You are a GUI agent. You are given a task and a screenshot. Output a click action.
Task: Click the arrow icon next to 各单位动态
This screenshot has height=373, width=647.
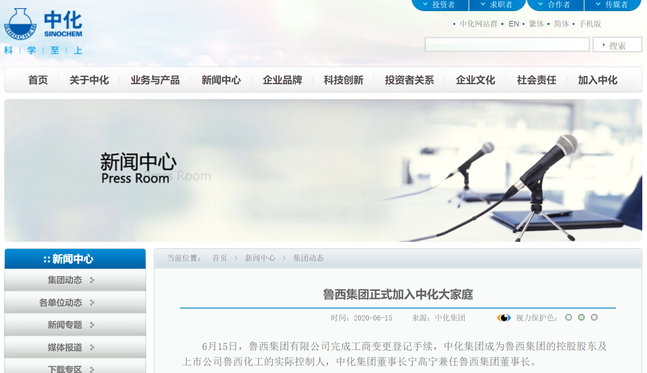click(92, 303)
